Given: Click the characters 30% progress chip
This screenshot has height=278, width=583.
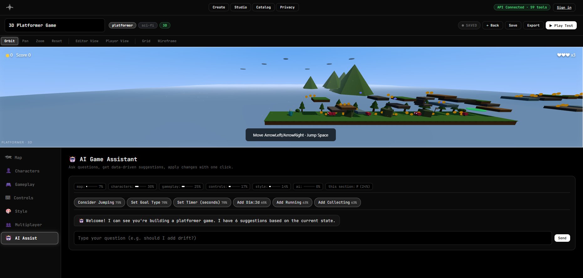Looking at the screenshot, I should pos(133,186).
